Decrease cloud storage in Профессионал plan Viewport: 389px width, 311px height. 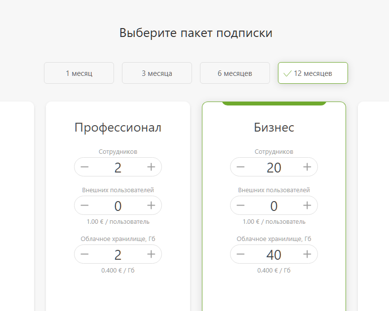84,254
